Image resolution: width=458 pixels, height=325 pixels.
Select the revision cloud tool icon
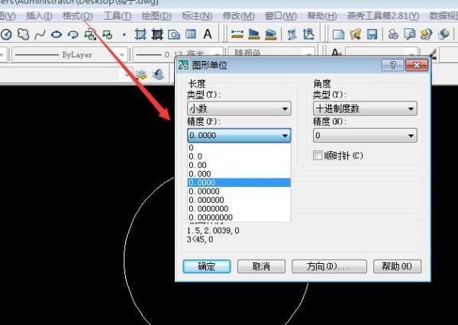(x=23, y=34)
